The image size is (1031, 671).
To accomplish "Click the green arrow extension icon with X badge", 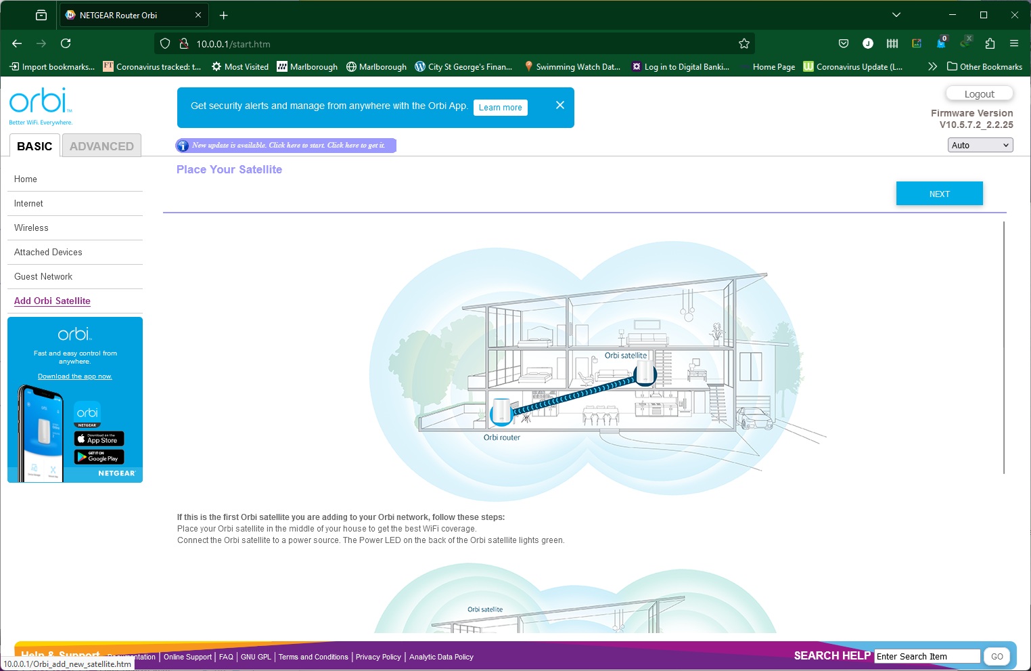I will click(966, 42).
